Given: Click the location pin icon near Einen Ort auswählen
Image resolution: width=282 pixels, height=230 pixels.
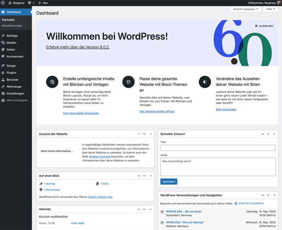Looking at the screenshot, I should [236, 203].
